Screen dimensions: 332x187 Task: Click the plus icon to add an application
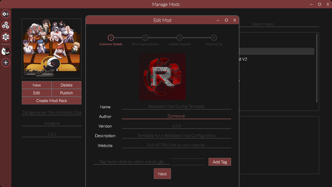[x=5, y=63]
